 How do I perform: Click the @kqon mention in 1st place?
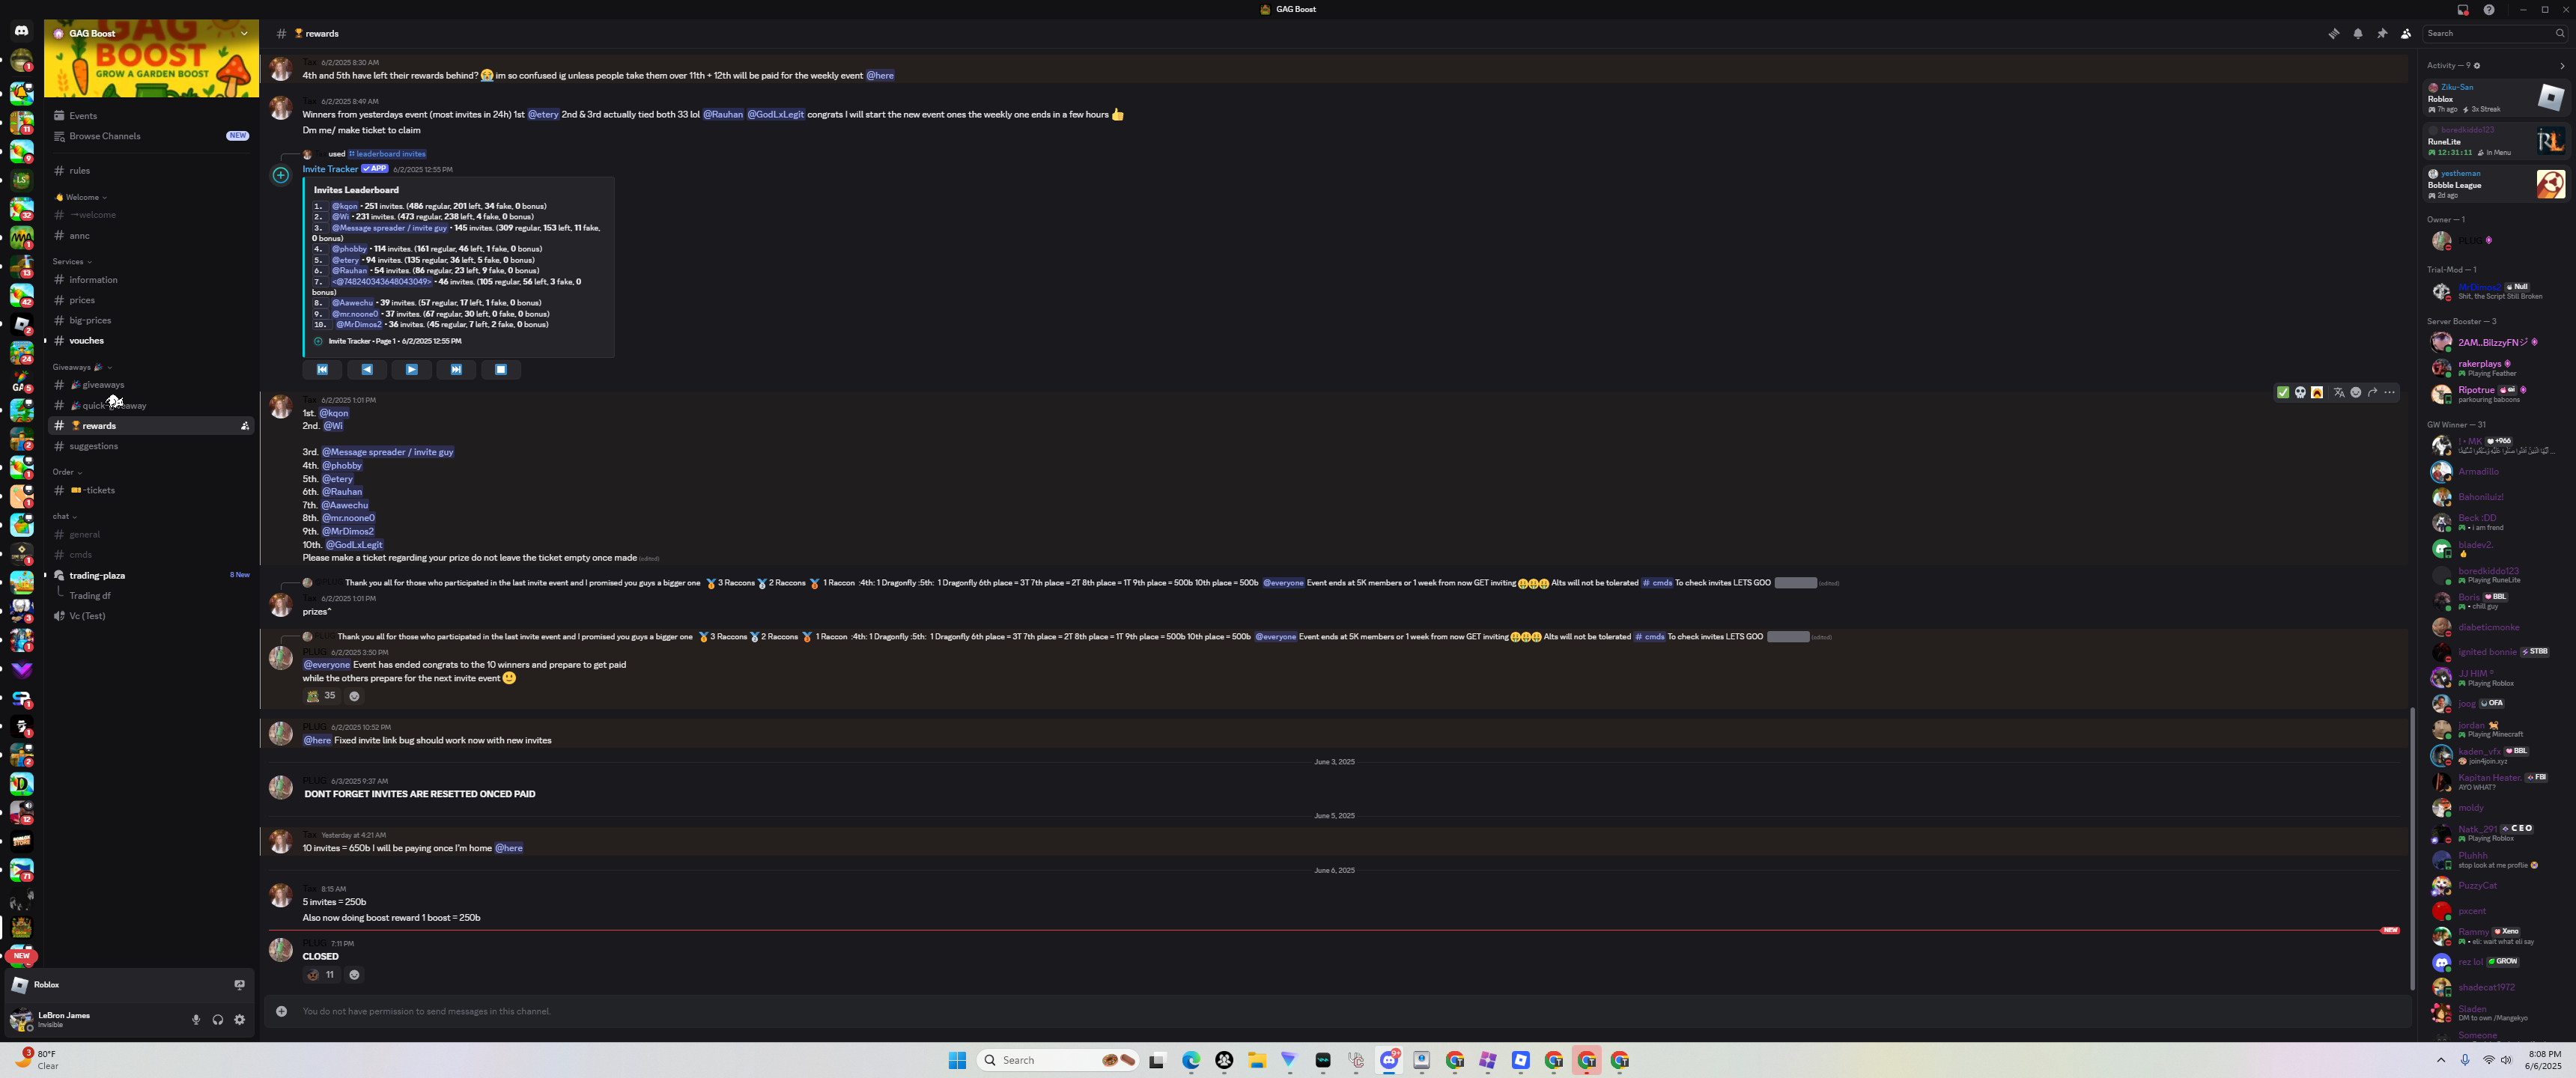[x=334, y=413]
